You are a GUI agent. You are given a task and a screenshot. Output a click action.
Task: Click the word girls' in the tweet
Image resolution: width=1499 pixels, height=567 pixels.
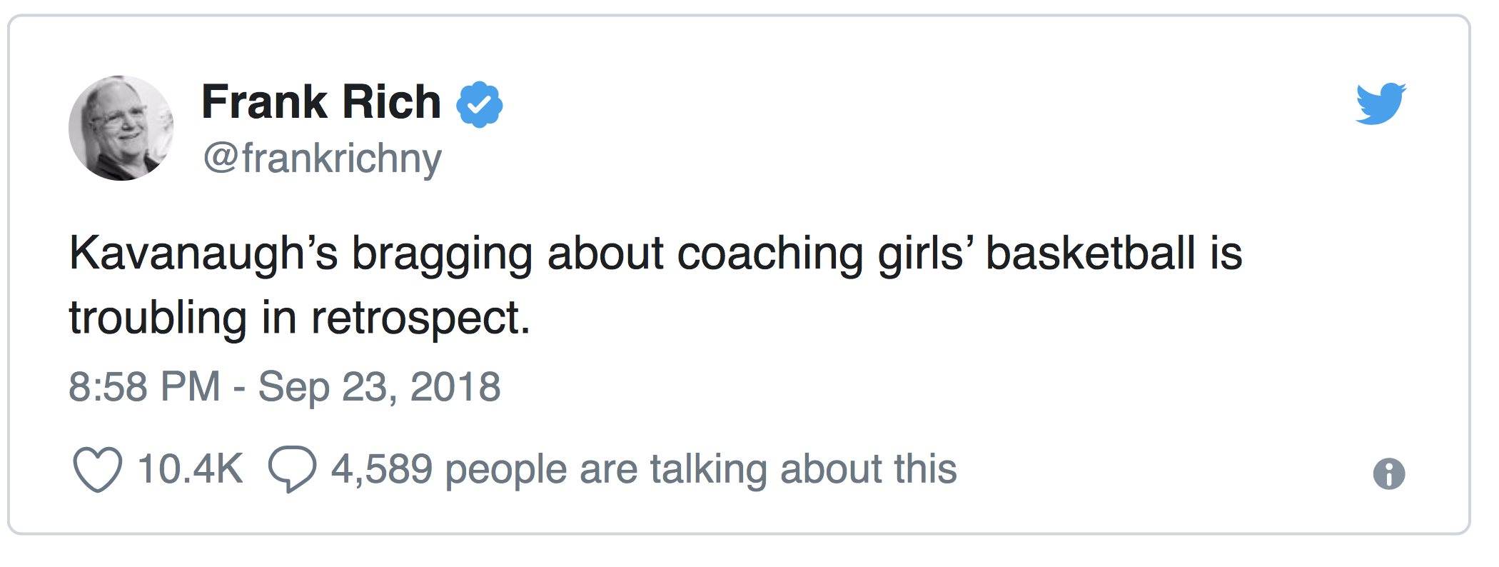[x=926, y=254]
